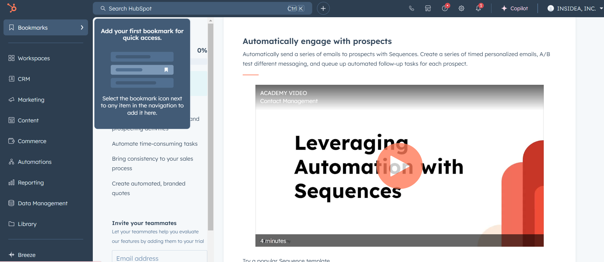
Task: Click the Automations workflow icon
Action: pos(11,162)
